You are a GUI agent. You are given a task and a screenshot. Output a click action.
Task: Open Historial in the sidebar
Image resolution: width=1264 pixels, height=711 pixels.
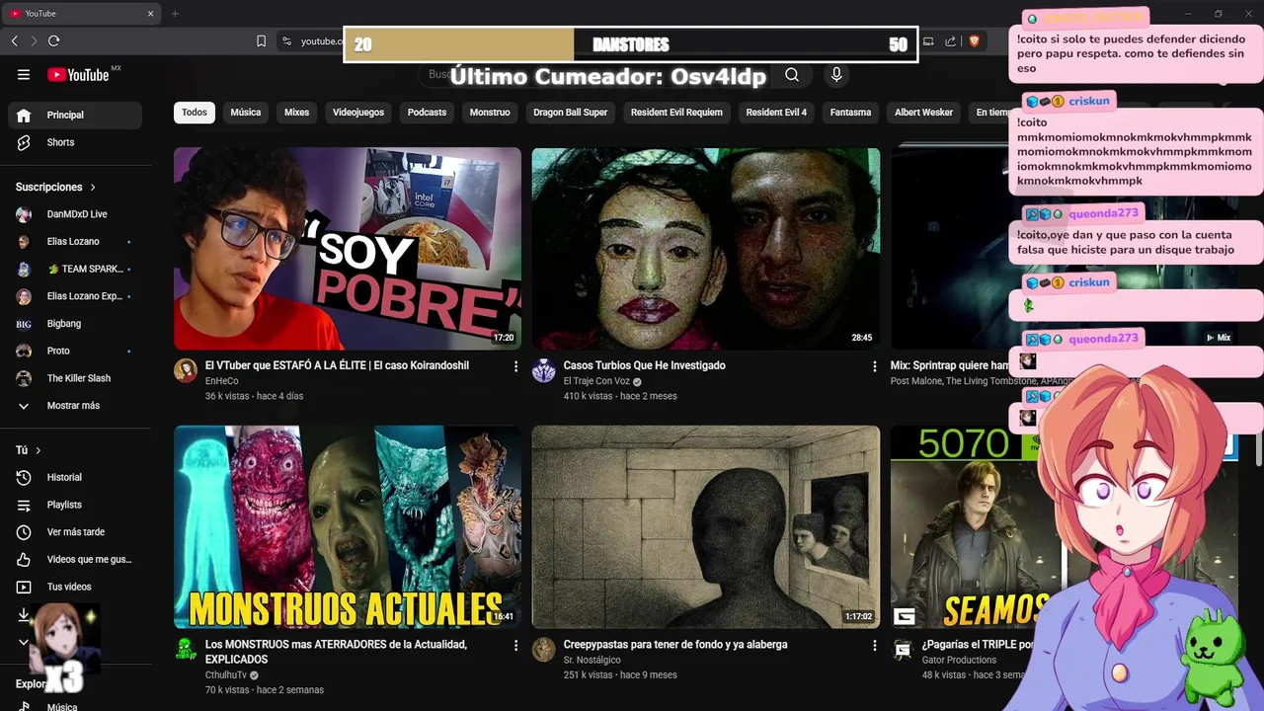coord(75,477)
